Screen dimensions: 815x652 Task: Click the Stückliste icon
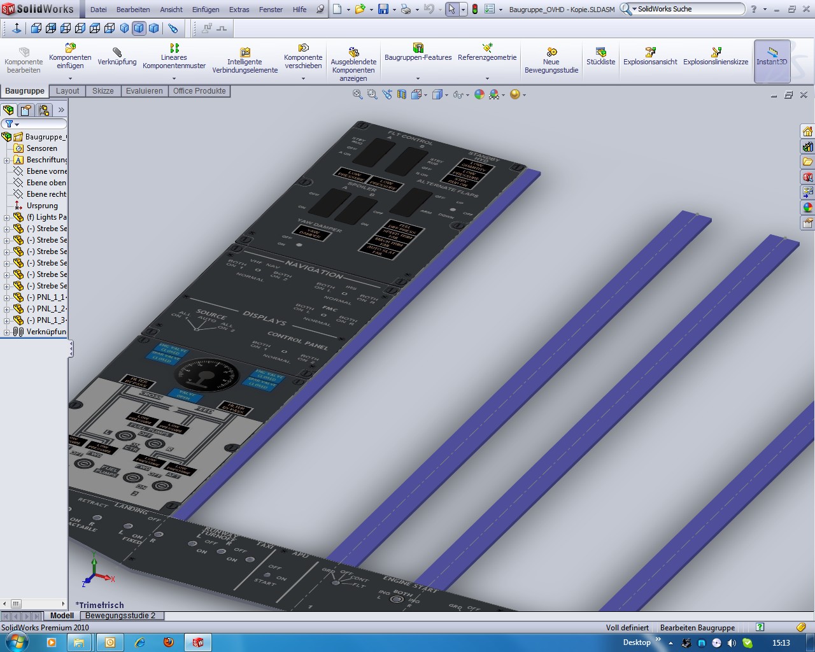click(x=600, y=52)
